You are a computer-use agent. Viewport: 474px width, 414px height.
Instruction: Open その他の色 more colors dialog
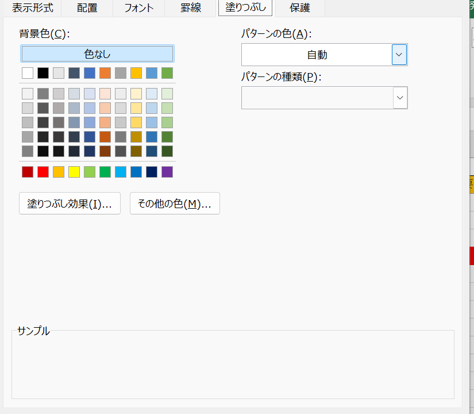click(x=175, y=204)
